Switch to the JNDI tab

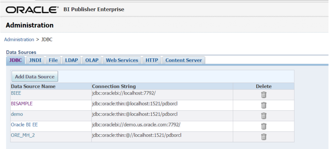35,60
